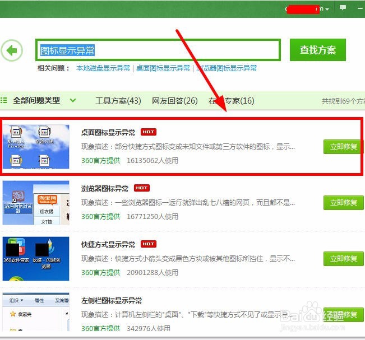Click the 20901288人使用 usage count
The width and height of the screenshot is (365, 340).
(x=153, y=273)
